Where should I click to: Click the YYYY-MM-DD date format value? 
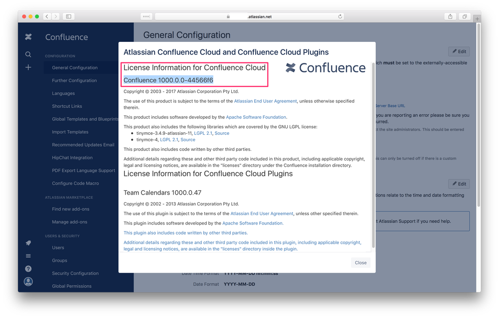pyautogui.click(x=239, y=284)
